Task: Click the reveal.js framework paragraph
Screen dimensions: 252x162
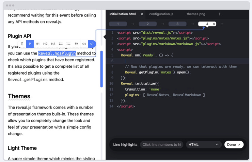Action: pos(51,120)
